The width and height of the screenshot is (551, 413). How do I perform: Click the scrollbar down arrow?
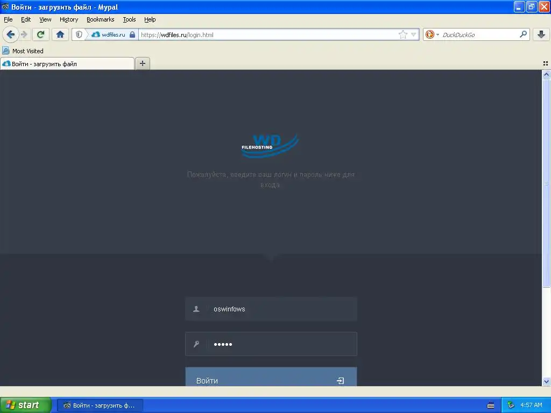click(x=546, y=381)
